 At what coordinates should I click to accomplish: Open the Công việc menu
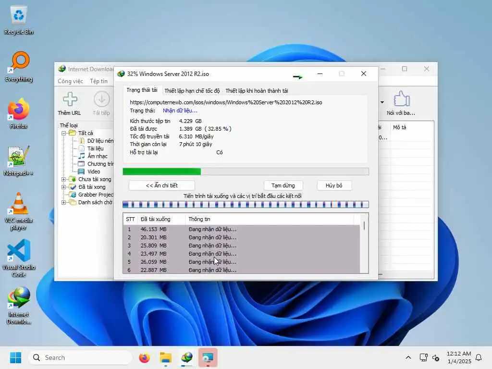pos(70,81)
